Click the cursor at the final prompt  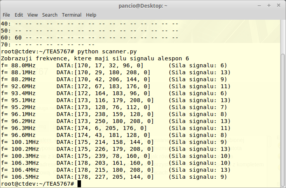(x=79, y=184)
